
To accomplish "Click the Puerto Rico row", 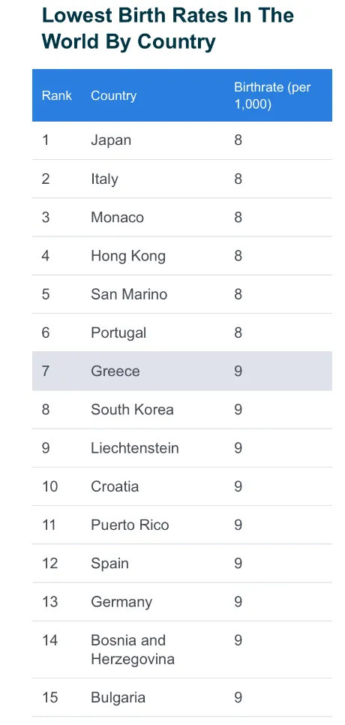I will (182, 525).
